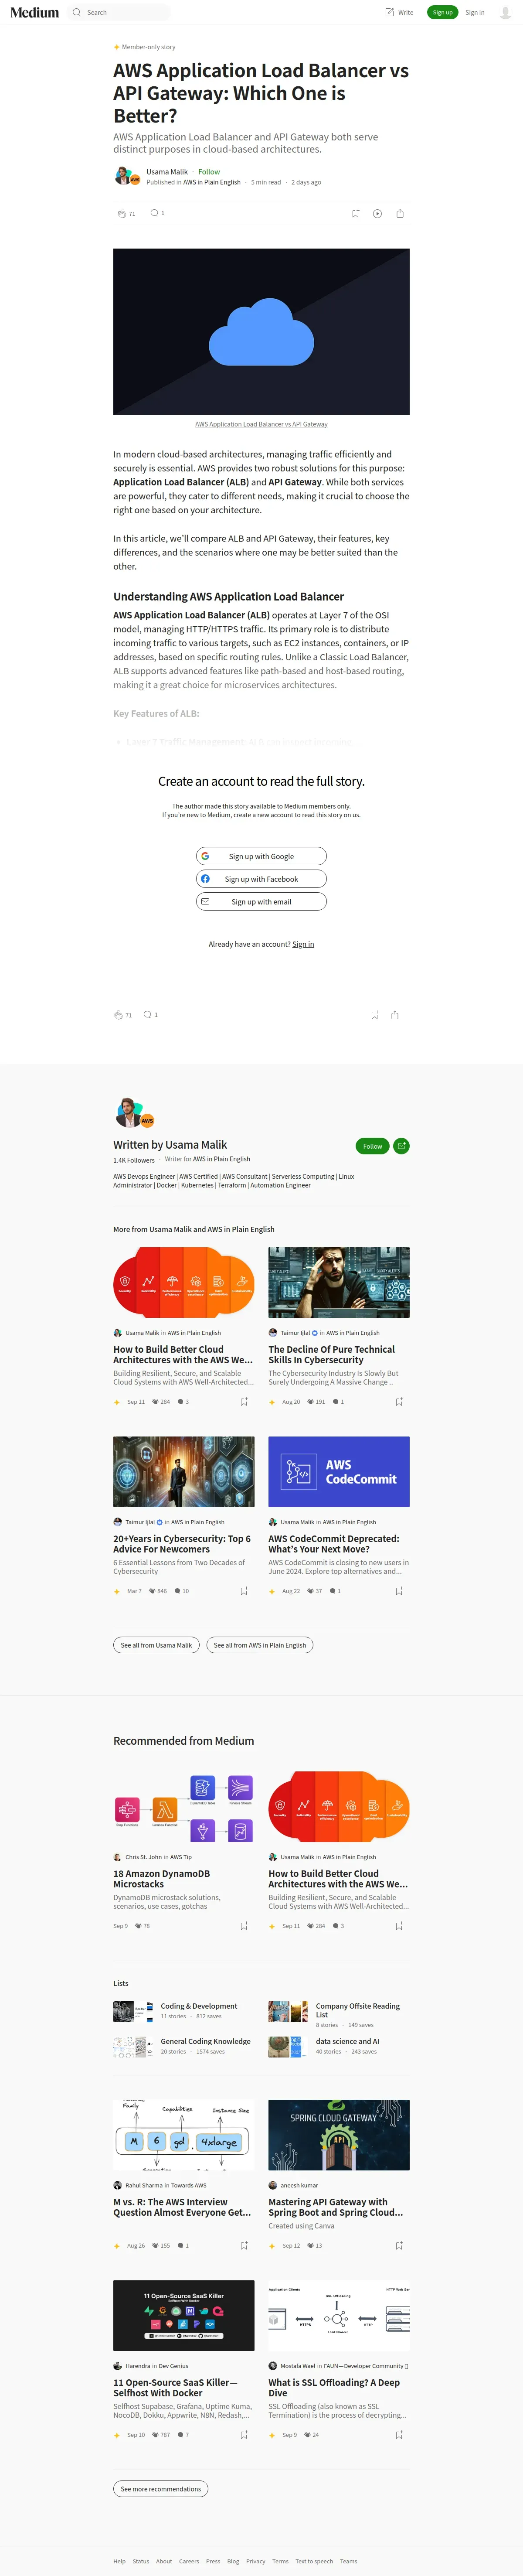Subscribe via green envelope icon
523x2576 pixels.
[x=401, y=1146]
